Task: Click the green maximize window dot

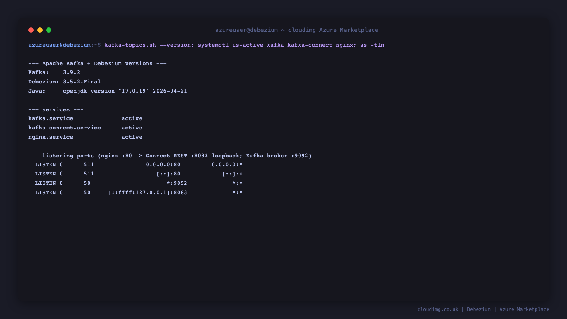Action: (x=49, y=30)
